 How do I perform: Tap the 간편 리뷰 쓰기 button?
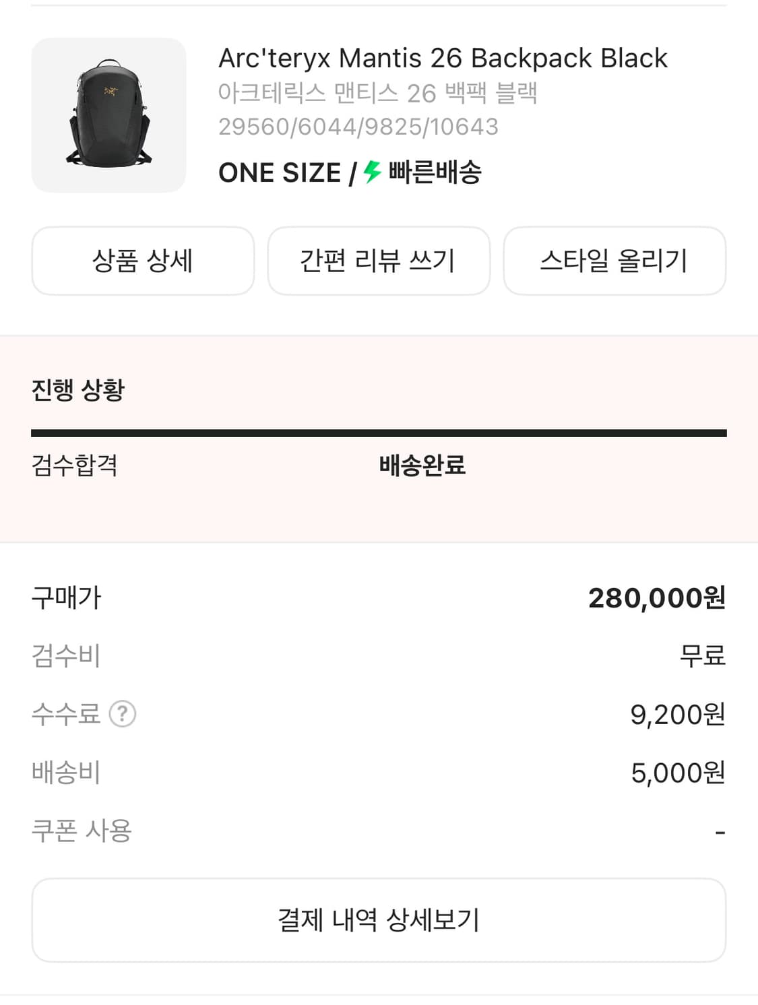pyautogui.click(x=379, y=261)
